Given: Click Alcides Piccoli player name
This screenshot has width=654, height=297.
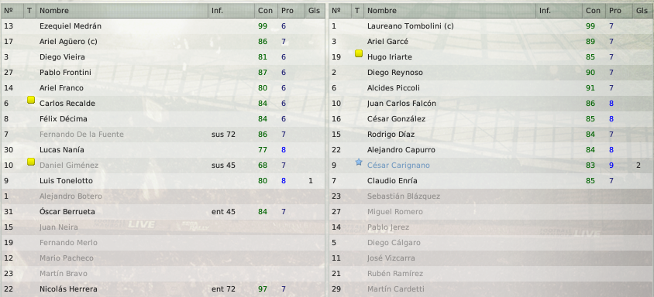Looking at the screenshot, I should pos(394,88).
